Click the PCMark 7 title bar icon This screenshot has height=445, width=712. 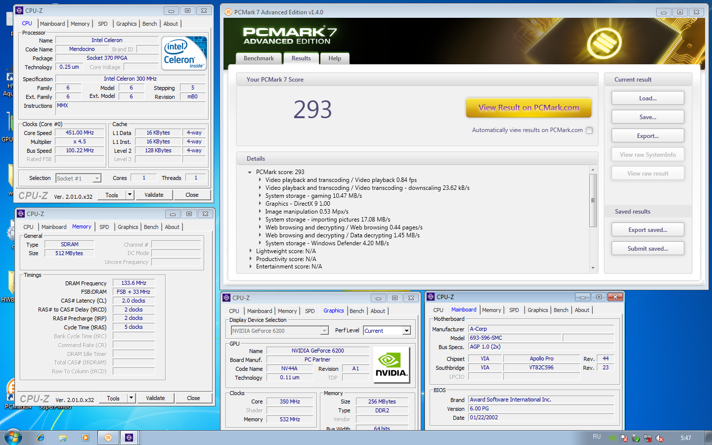(228, 12)
